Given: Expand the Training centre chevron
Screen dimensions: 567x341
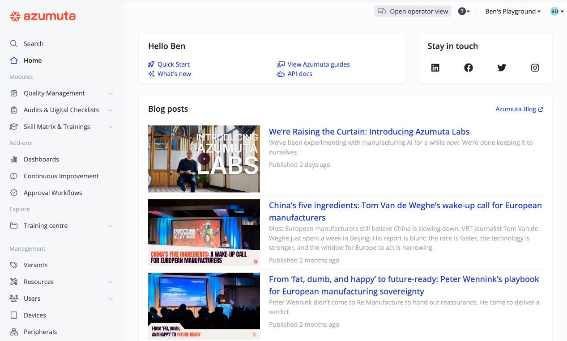Looking at the screenshot, I should [111, 226].
